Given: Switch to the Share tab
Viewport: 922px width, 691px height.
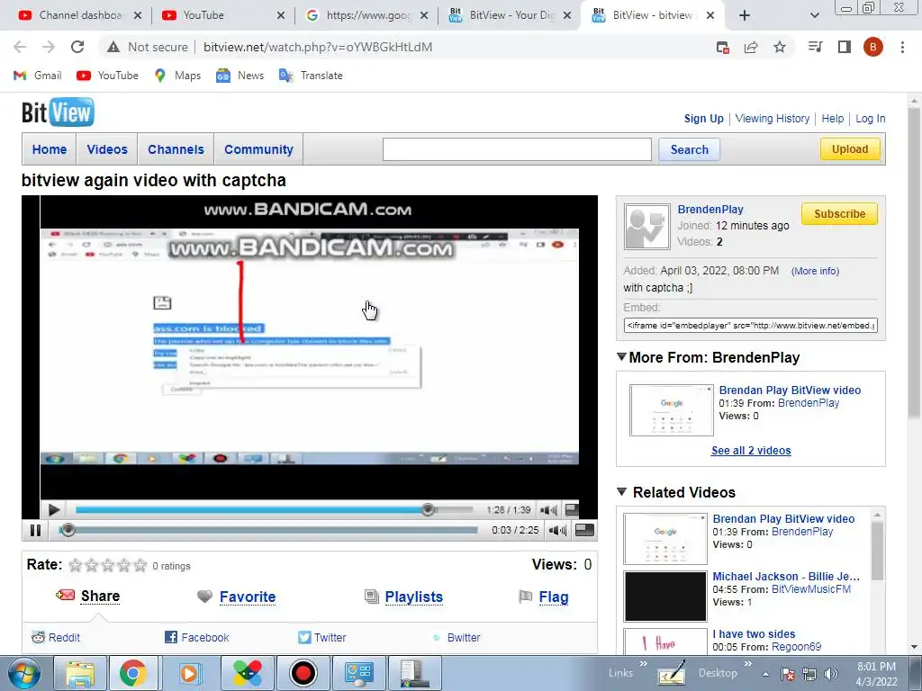Looking at the screenshot, I should point(100,596).
